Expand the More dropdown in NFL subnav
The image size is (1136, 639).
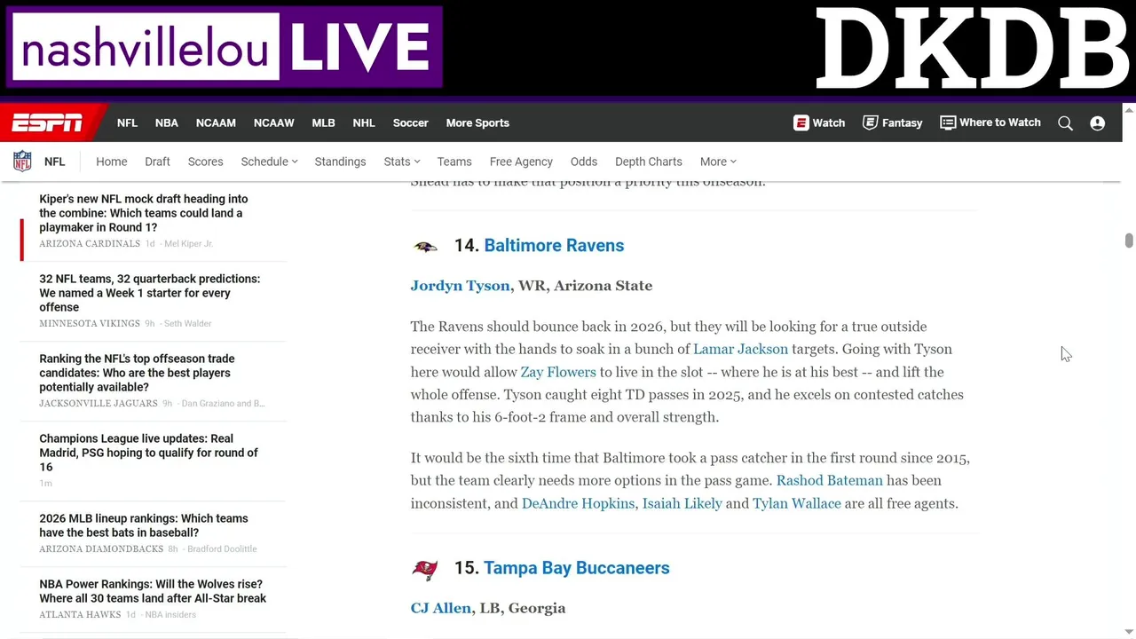[718, 162]
